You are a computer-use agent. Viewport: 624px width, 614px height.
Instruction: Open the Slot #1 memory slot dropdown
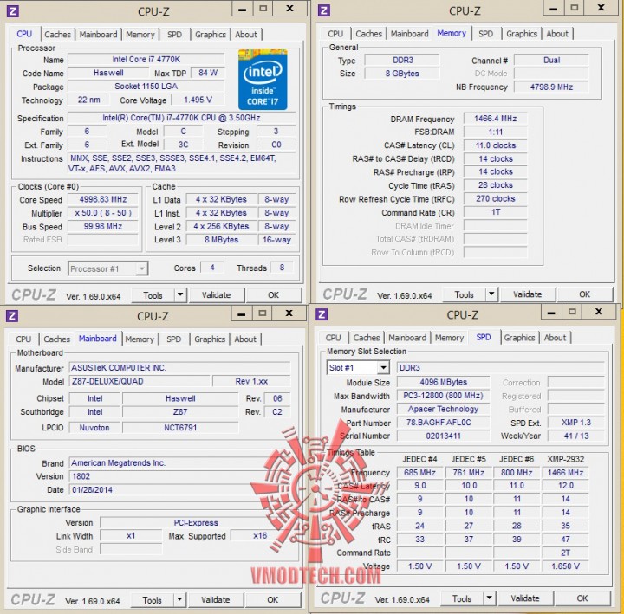point(358,367)
